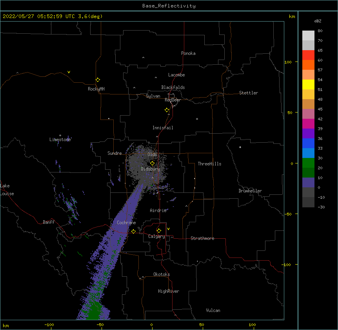Select the Stettler label

(x=249, y=93)
